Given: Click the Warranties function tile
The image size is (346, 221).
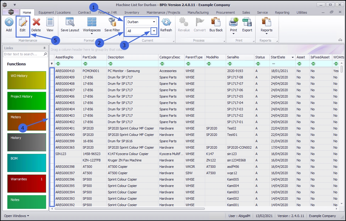Looking at the screenshot, I should pyautogui.click(x=26, y=183).
